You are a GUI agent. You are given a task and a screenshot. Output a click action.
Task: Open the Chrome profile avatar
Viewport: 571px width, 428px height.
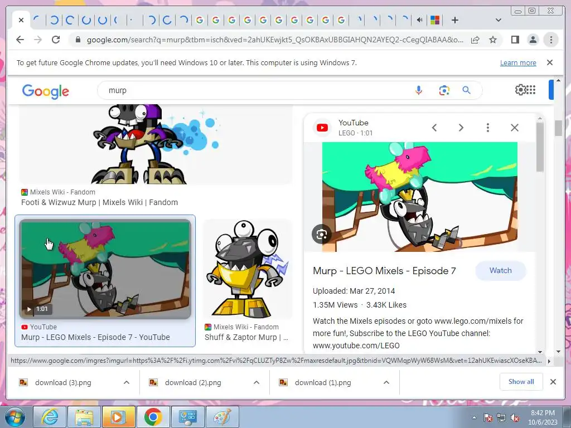[533, 40]
